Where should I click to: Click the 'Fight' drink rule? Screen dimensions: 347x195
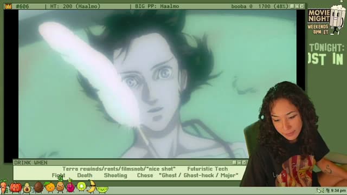pyautogui.click(x=59, y=175)
